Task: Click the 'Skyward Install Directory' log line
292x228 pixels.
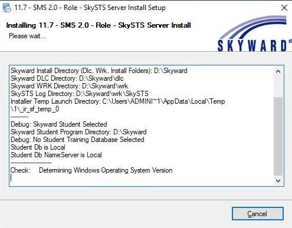Action: click(x=99, y=71)
